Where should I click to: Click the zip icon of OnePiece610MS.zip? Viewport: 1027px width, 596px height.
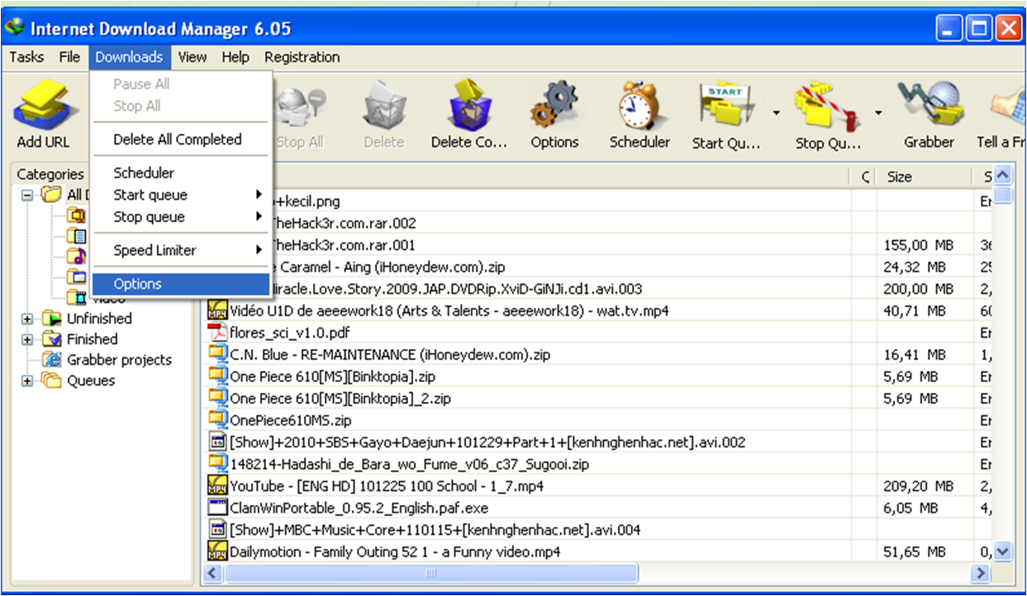[x=217, y=420]
